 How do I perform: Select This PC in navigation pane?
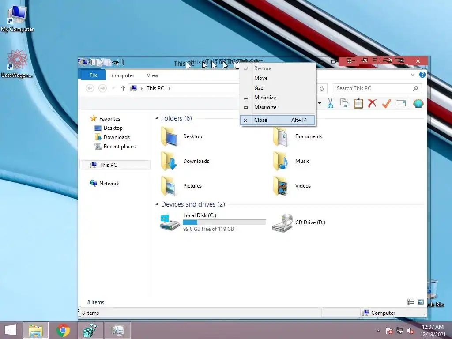[108, 165]
